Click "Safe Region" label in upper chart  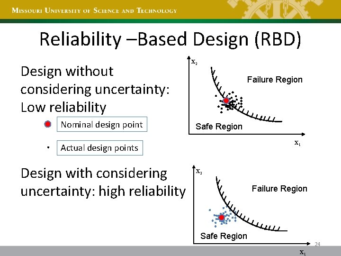point(219,127)
